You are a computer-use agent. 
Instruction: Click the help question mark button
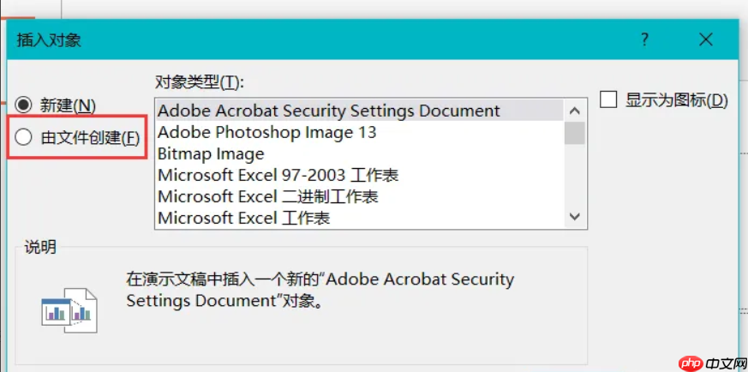[644, 39]
